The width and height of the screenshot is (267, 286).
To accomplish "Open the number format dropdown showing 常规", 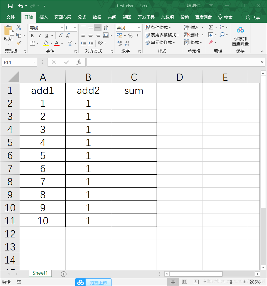I will 139,28.
